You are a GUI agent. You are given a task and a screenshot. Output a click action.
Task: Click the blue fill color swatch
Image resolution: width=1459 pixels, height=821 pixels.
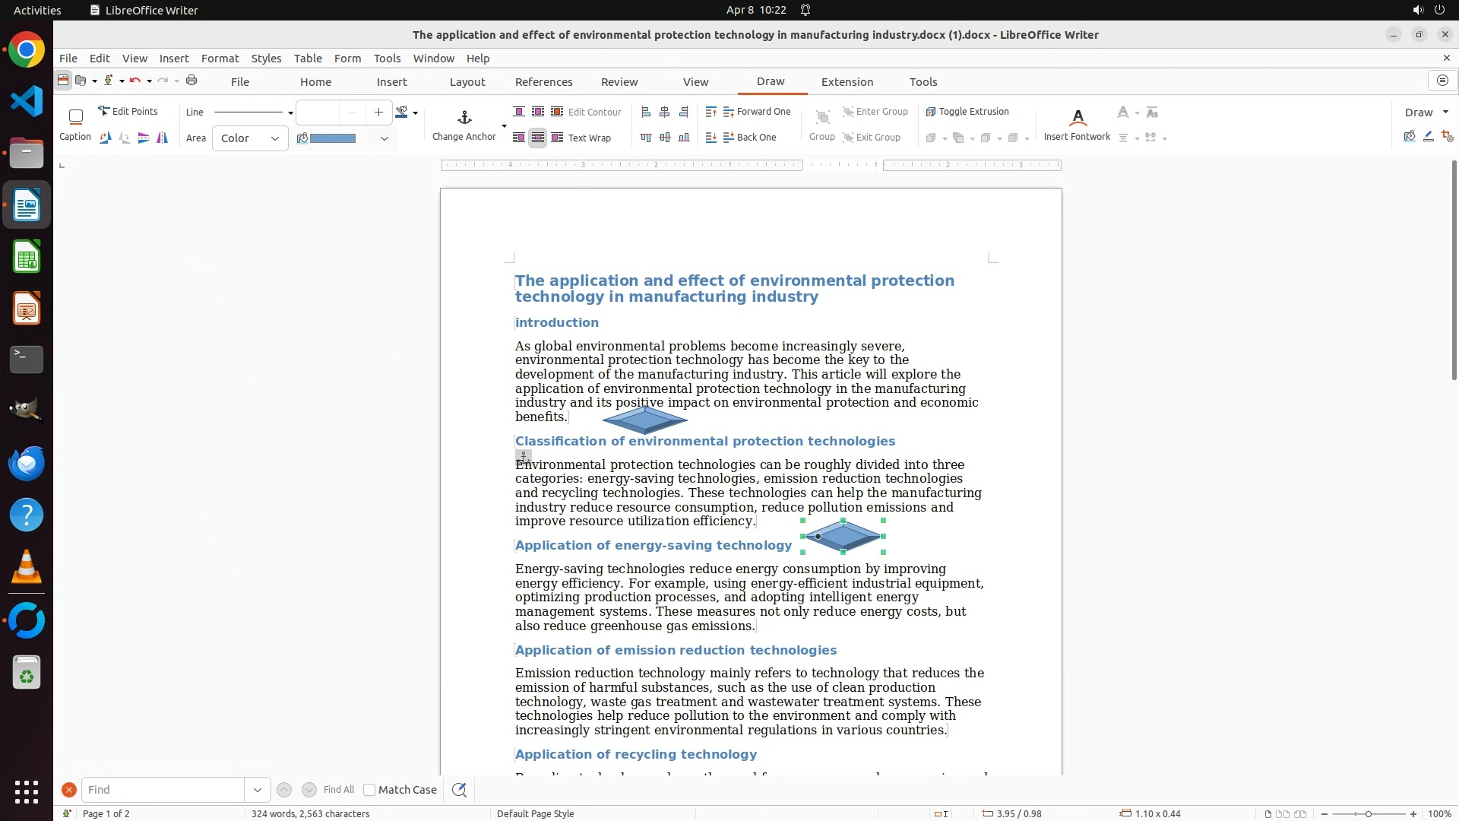click(x=333, y=138)
